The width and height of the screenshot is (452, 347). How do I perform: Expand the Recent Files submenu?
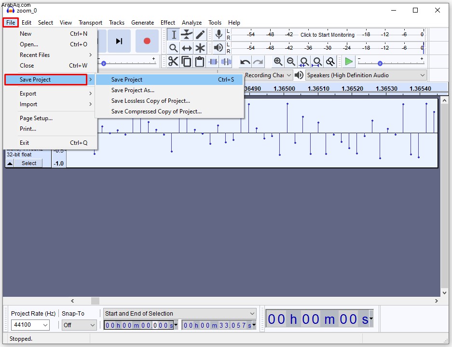(50, 55)
